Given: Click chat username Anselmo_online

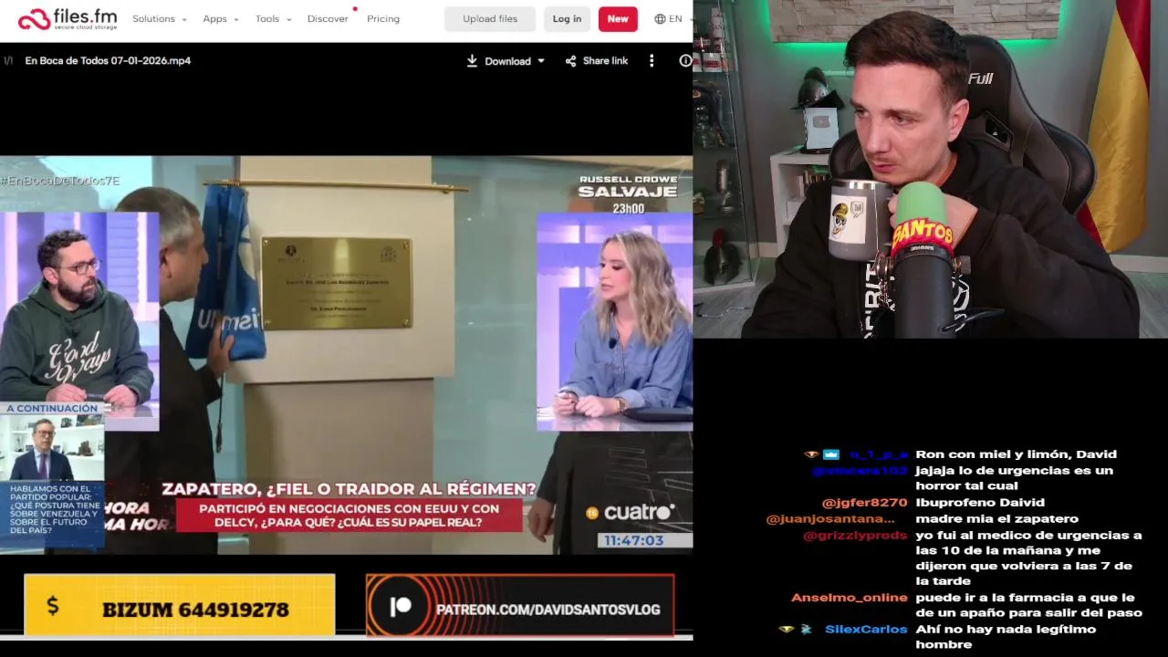Looking at the screenshot, I should point(850,598).
